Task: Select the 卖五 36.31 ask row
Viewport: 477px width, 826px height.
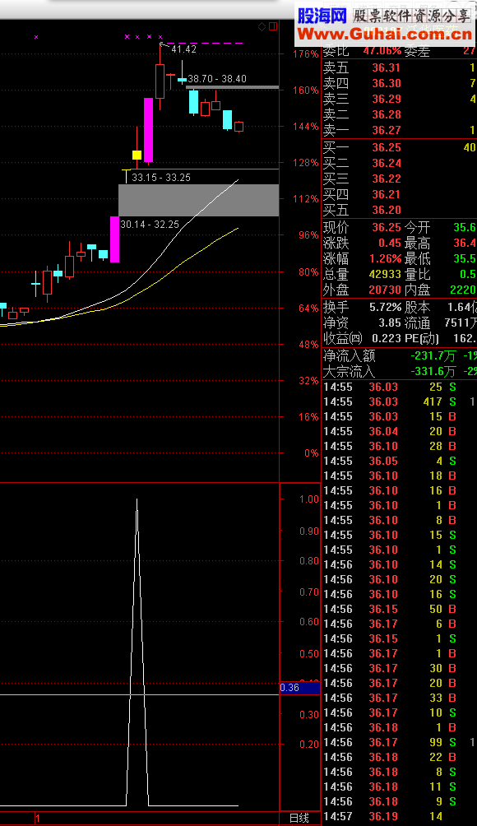Action: 399,67
